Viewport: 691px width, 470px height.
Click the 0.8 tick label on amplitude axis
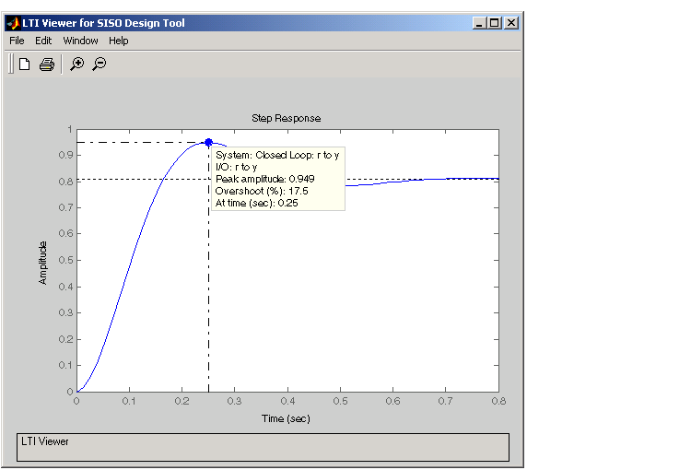pyautogui.click(x=65, y=182)
